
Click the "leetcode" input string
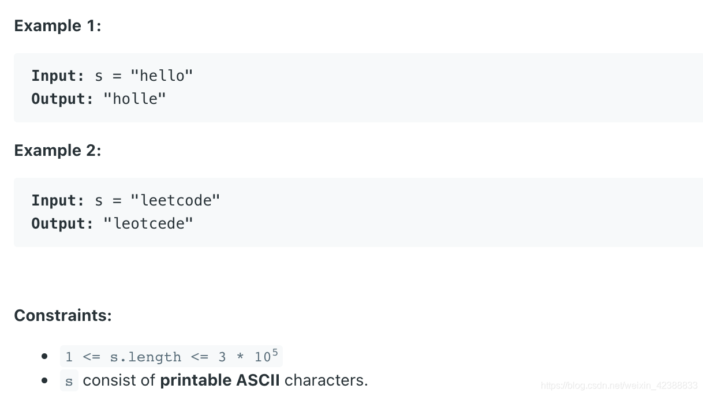point(175,200)
